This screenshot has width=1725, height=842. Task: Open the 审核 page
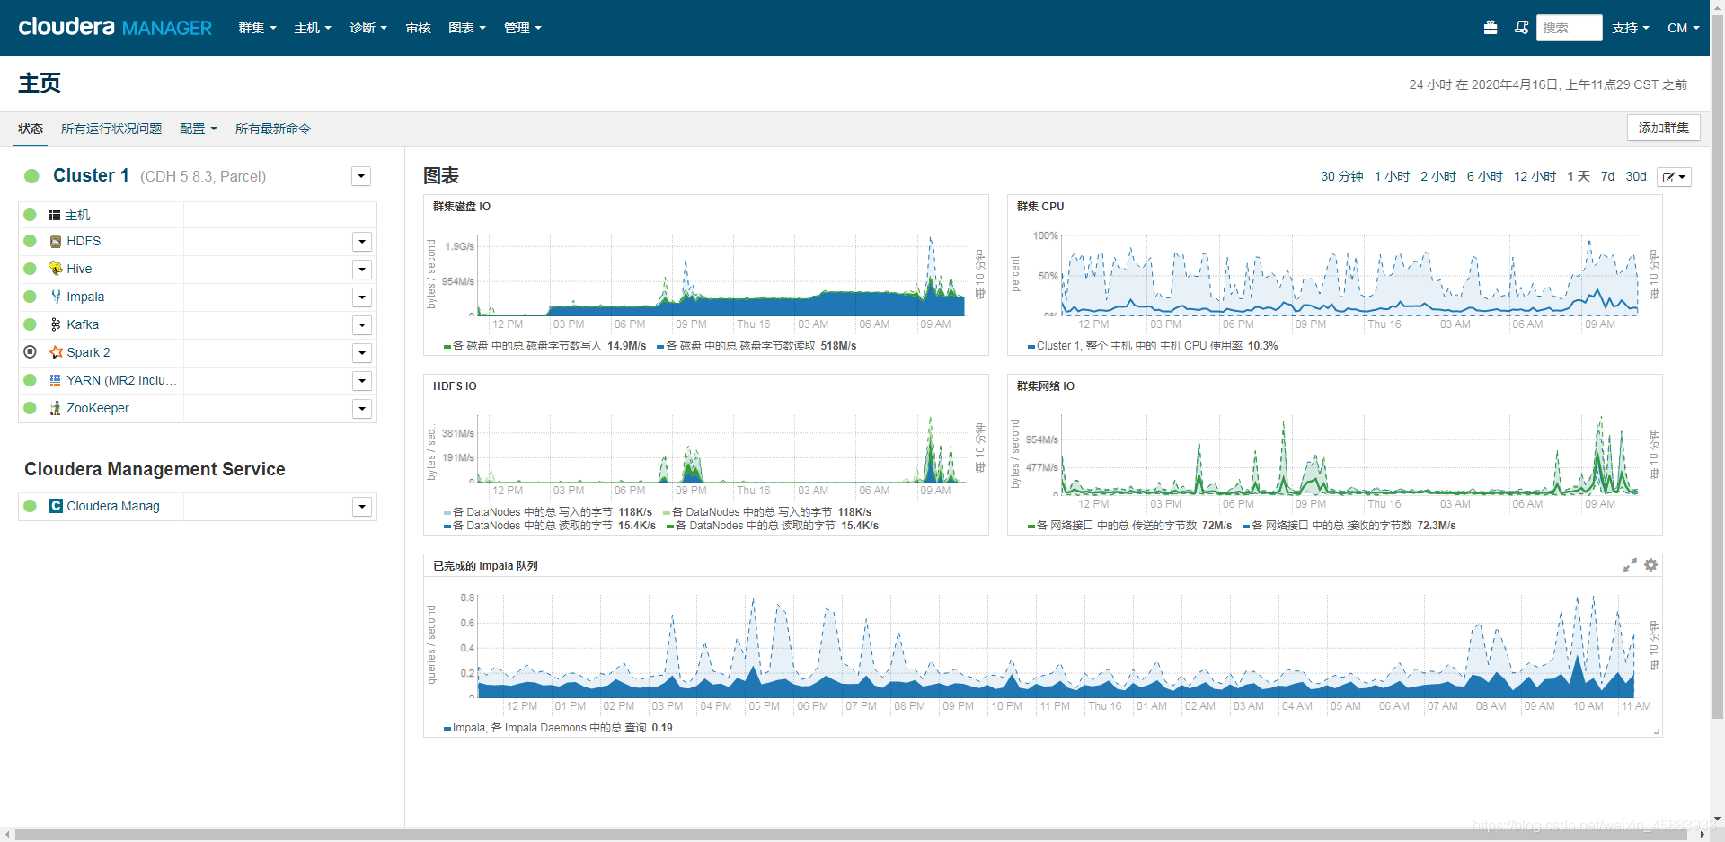419,28
